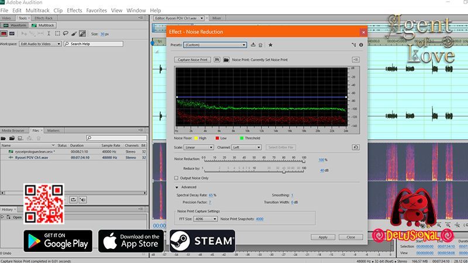Click the blue noise reduction curve line
This screenshot has width=468, height=263.
tap(261, 97)
